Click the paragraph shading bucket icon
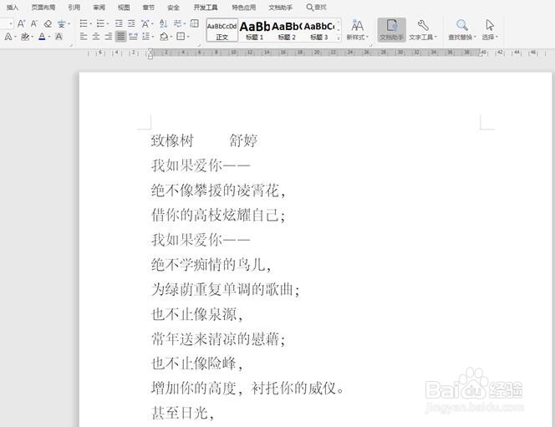This screenshot has height=427, width=555. pyautogui.click(x=164, y=37)
